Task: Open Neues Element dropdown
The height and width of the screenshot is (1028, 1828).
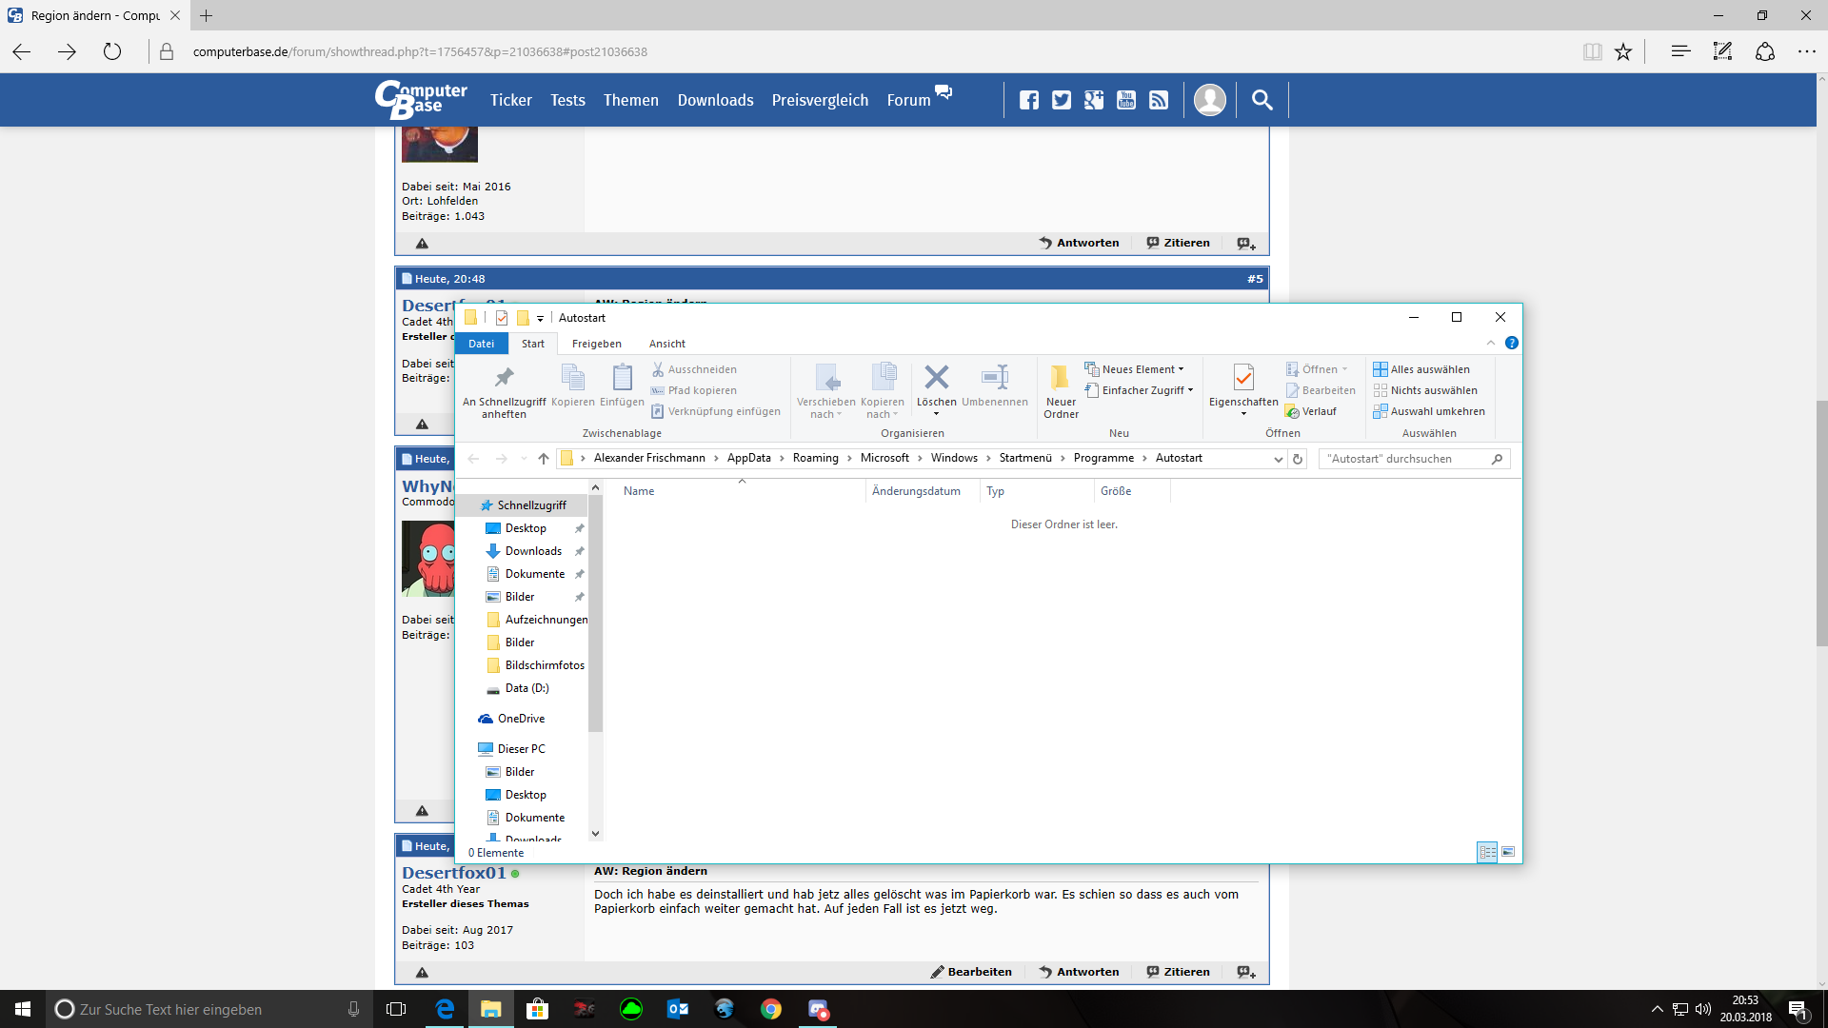Action: 1141,369
